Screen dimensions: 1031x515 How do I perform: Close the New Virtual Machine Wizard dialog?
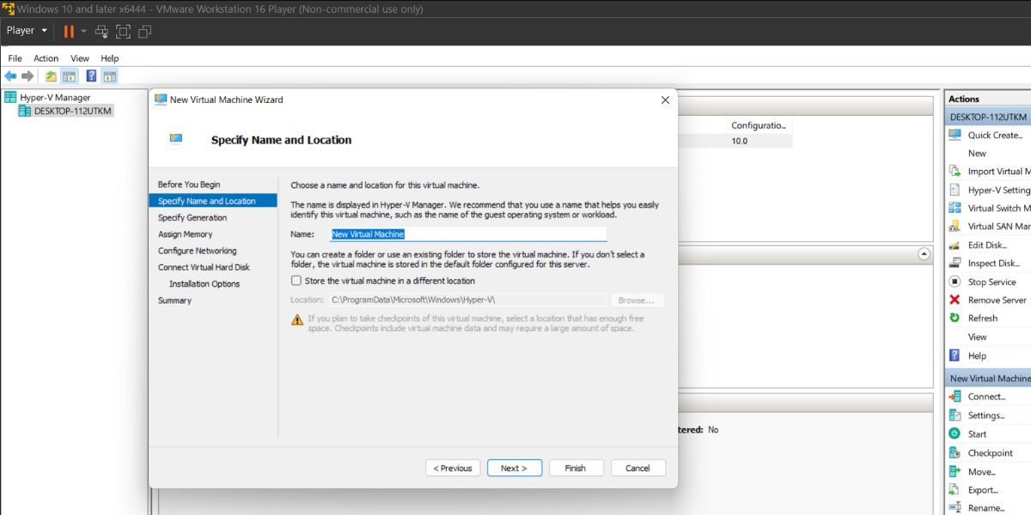click(664, 100)
